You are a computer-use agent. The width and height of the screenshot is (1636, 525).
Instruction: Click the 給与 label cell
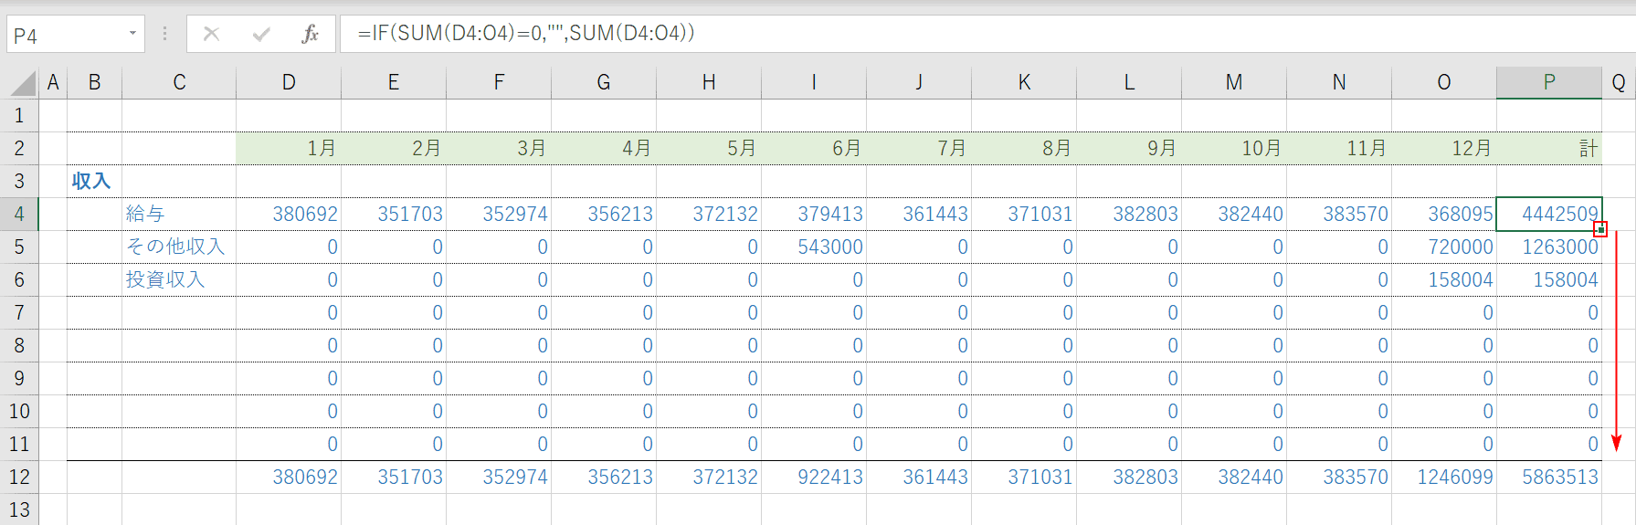pos(179,214)
